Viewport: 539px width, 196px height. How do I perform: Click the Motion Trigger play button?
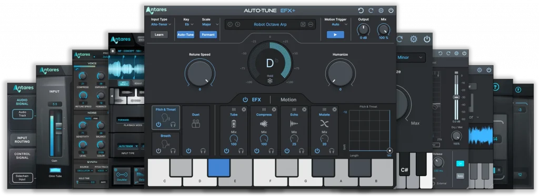[x=335, y=35]
